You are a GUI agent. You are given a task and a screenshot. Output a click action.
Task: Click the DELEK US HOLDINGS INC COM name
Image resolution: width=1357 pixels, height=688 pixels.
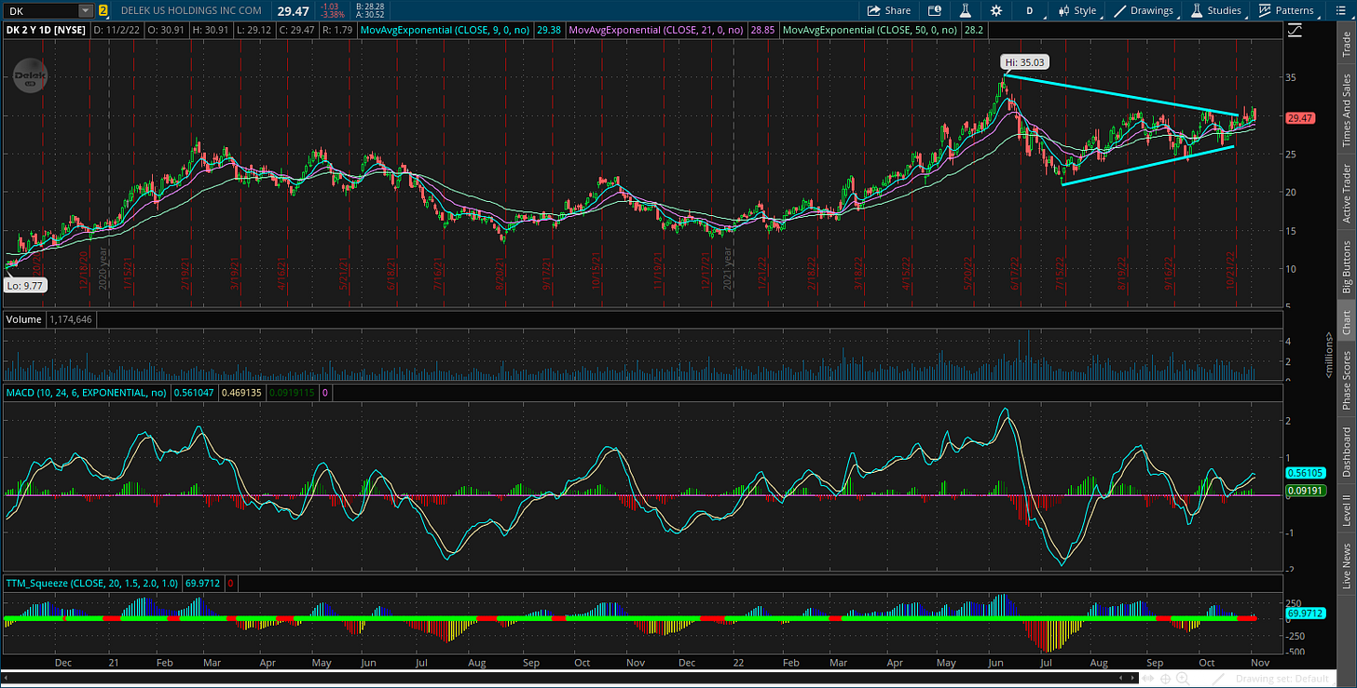coord(190,11)
